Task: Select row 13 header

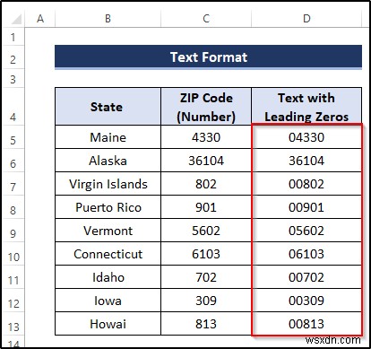Action: point(13,324)
